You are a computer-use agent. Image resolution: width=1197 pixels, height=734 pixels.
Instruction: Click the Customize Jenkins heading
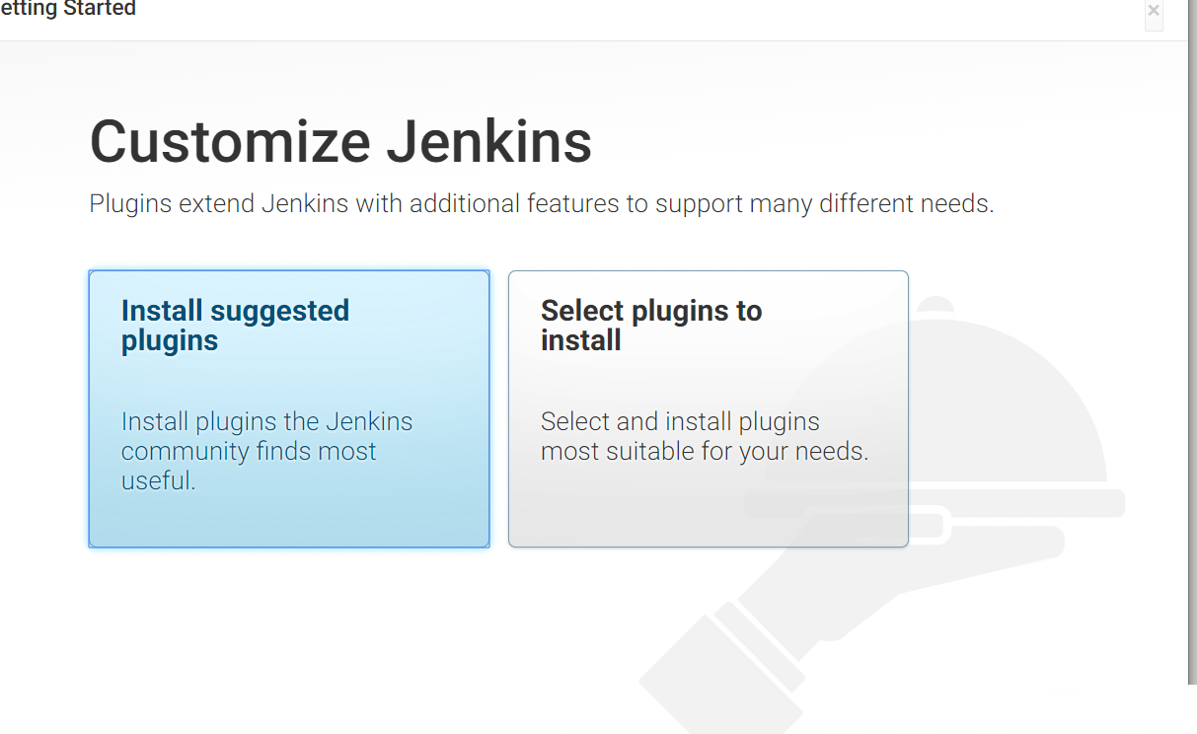[x=340, y=141]
